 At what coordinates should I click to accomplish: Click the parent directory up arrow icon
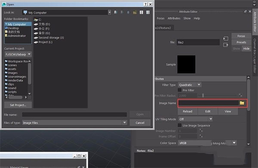tap(128, 12)
